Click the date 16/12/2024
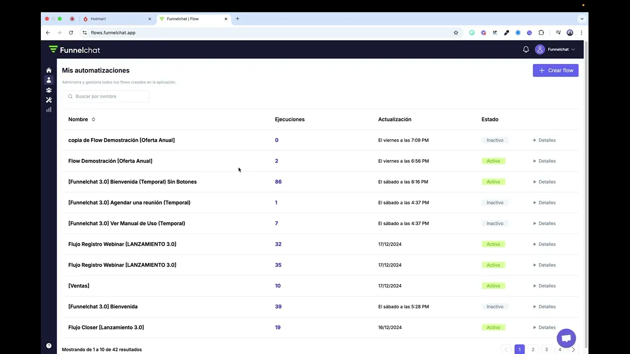630x354 pixels. coord(390,327)
